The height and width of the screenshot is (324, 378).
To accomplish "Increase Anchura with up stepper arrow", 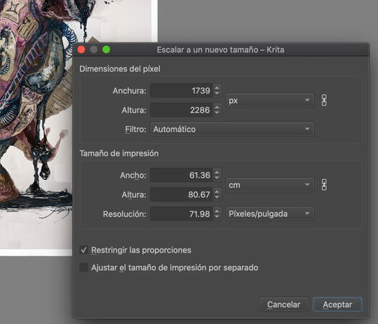I will point(217,88).
